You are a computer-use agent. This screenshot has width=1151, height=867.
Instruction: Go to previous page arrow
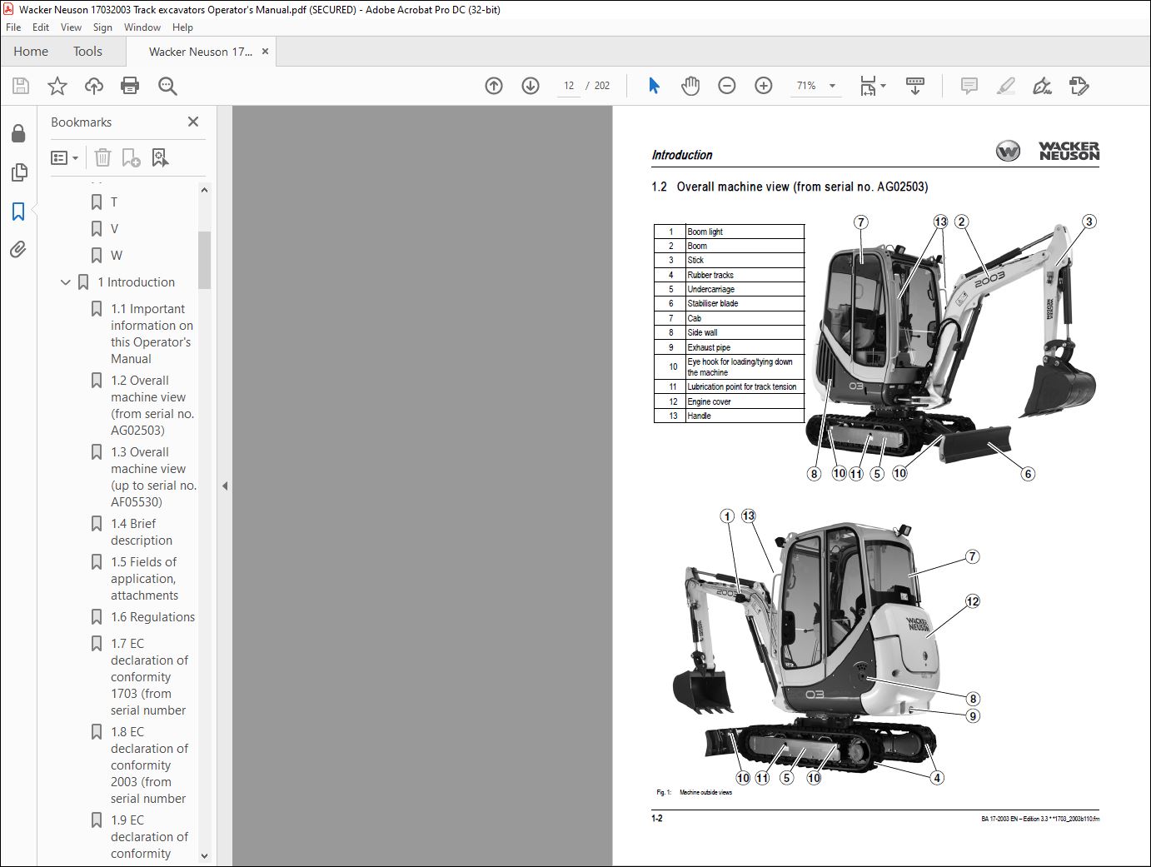pyautogui.click(x=494, y=86)
